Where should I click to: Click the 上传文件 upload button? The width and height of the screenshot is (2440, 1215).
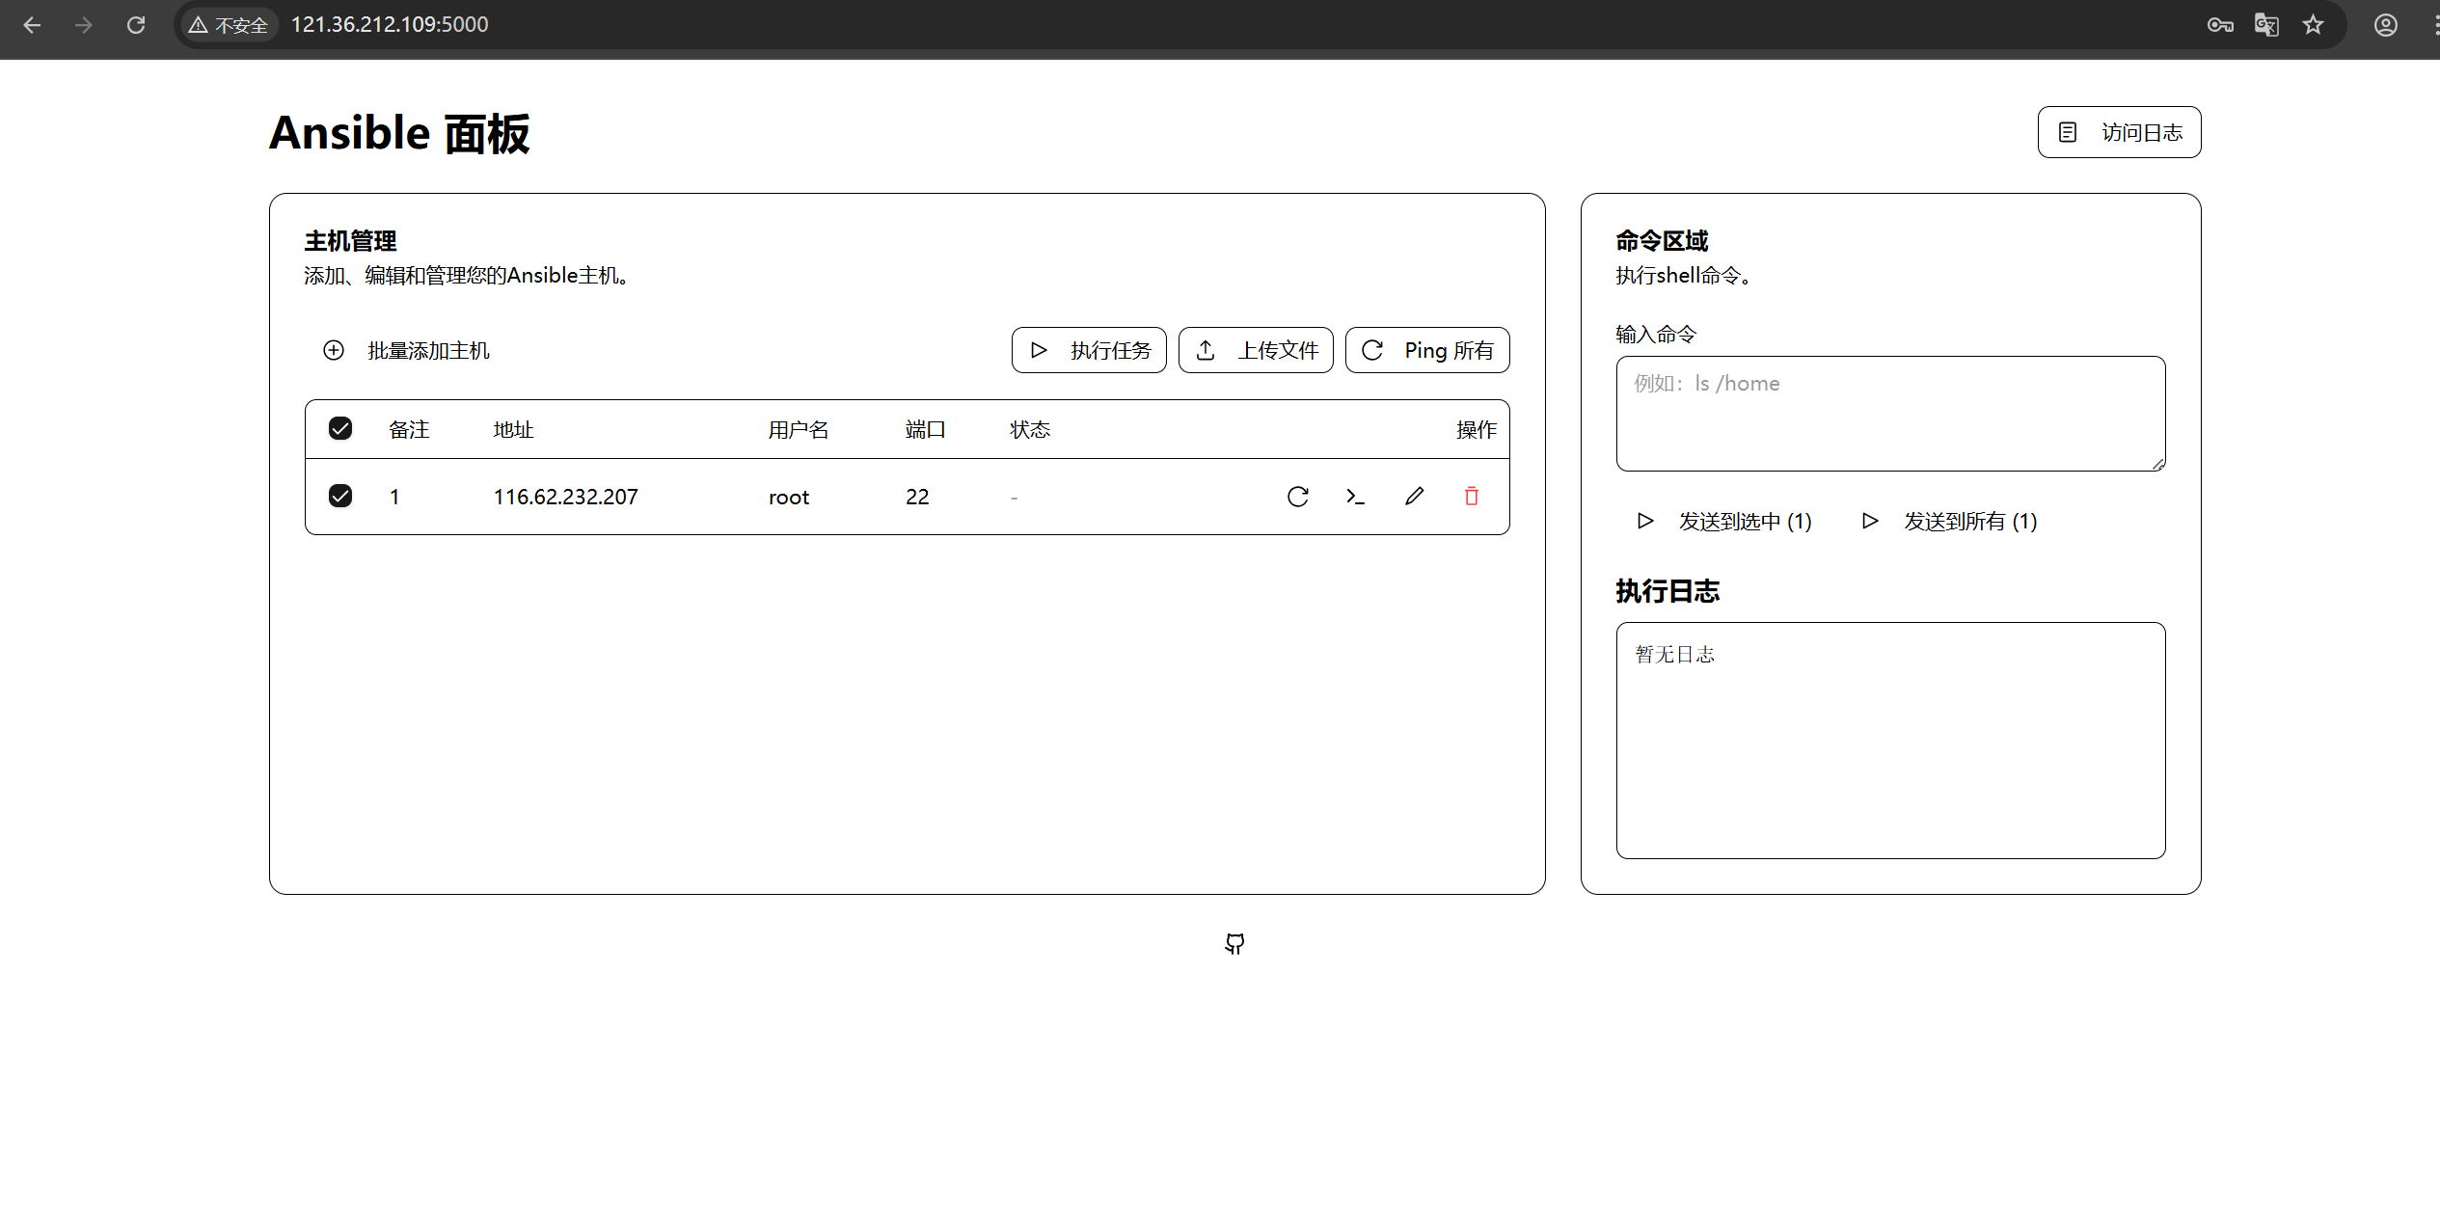(x=1256, y=350)
